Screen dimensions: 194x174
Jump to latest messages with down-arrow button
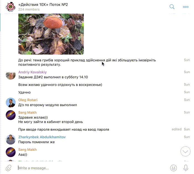click(x=185, y=152)
